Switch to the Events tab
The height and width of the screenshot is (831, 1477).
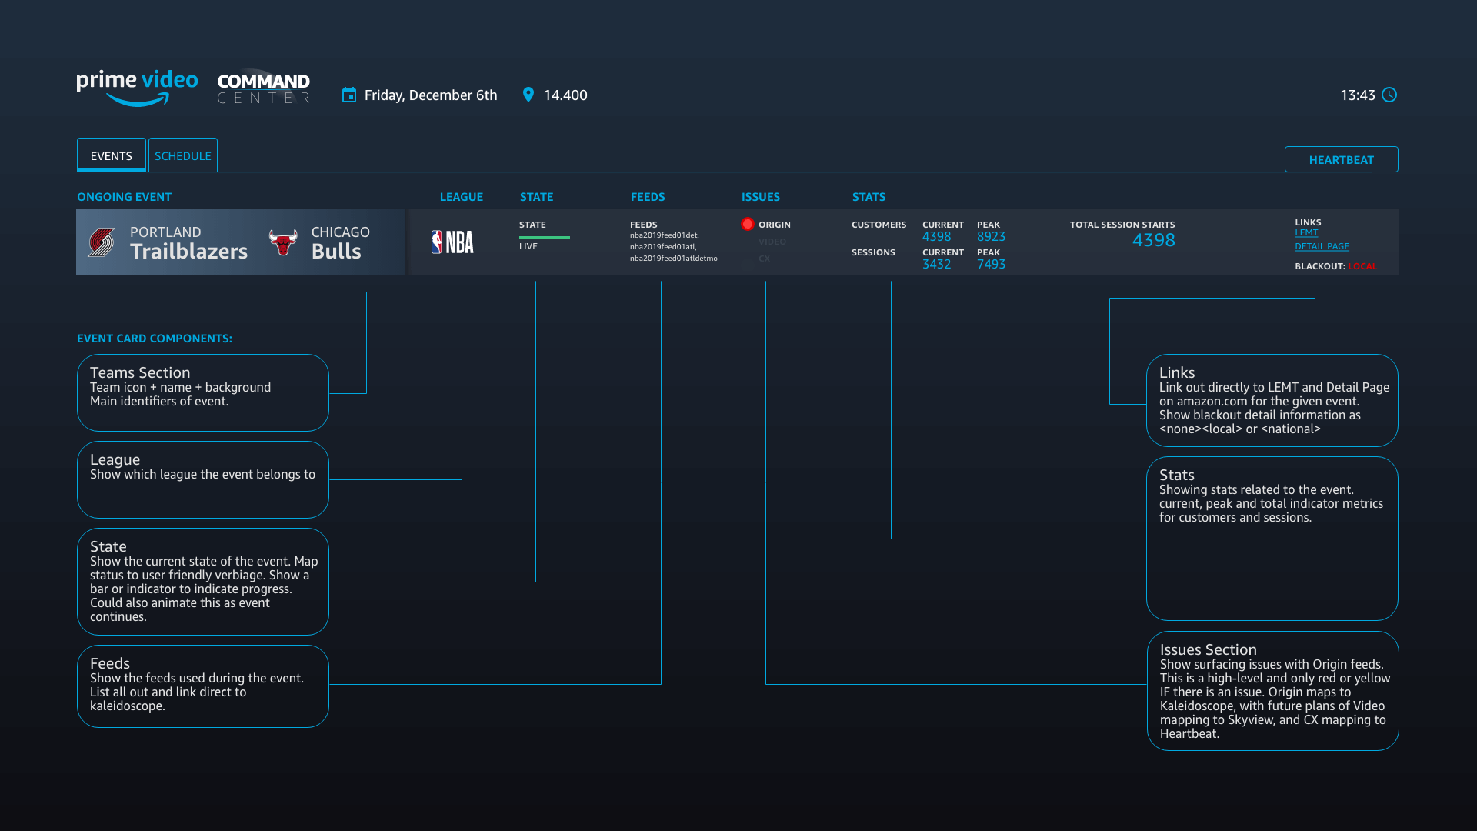111,155
